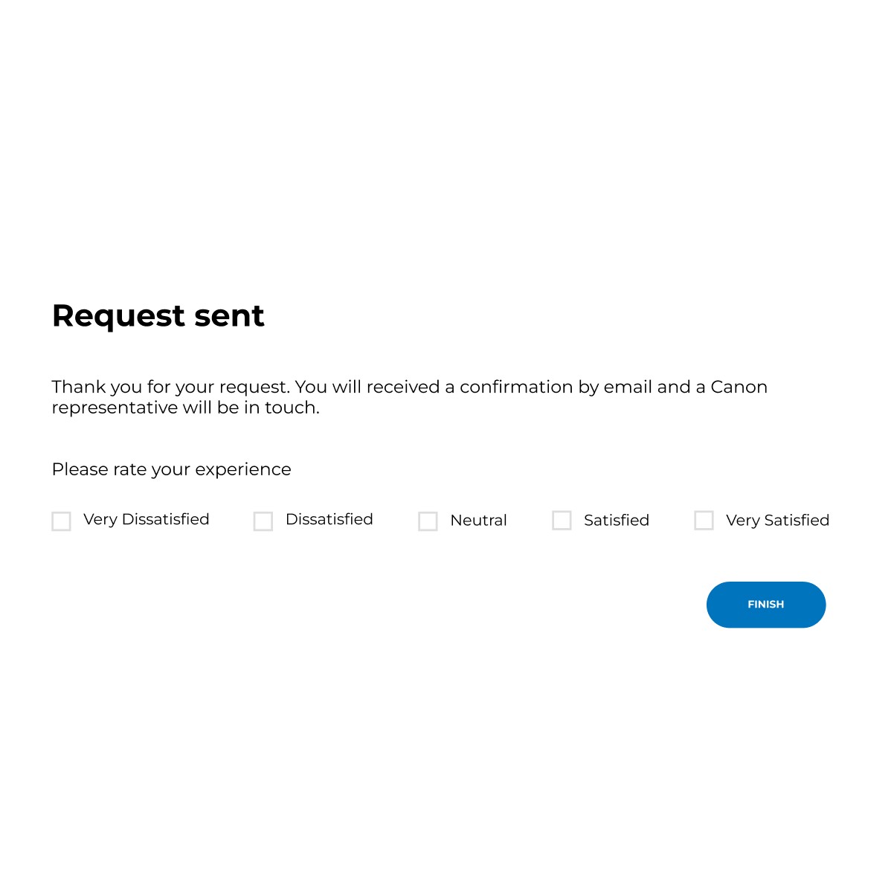Select the Neutral rating checkbox
The image size is (894, 894).
[x=428, y=521]
